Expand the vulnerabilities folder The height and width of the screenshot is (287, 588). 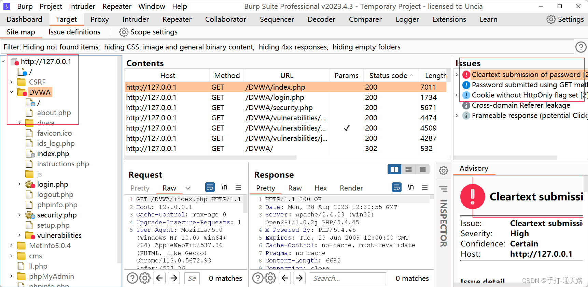[19, 236]
